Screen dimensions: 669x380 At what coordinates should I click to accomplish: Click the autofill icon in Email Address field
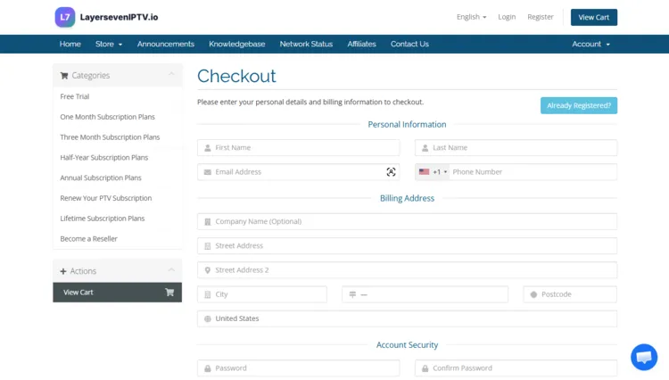coord(391,172)
